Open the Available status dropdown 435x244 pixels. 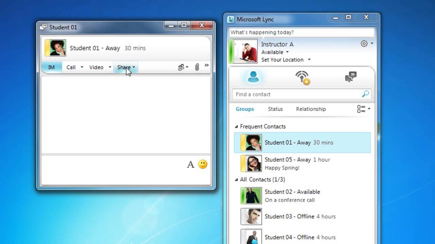(287, 52)
